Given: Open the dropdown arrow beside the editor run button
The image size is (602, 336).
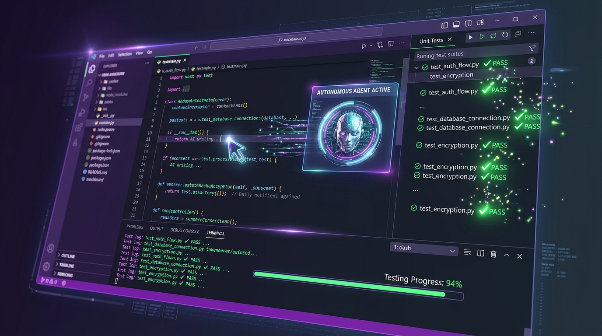Looking at the screenshot, I should coord(371,45).
